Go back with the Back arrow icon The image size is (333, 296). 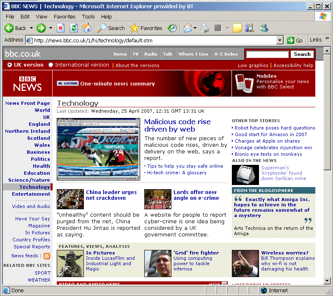click(x=9, y=28)
